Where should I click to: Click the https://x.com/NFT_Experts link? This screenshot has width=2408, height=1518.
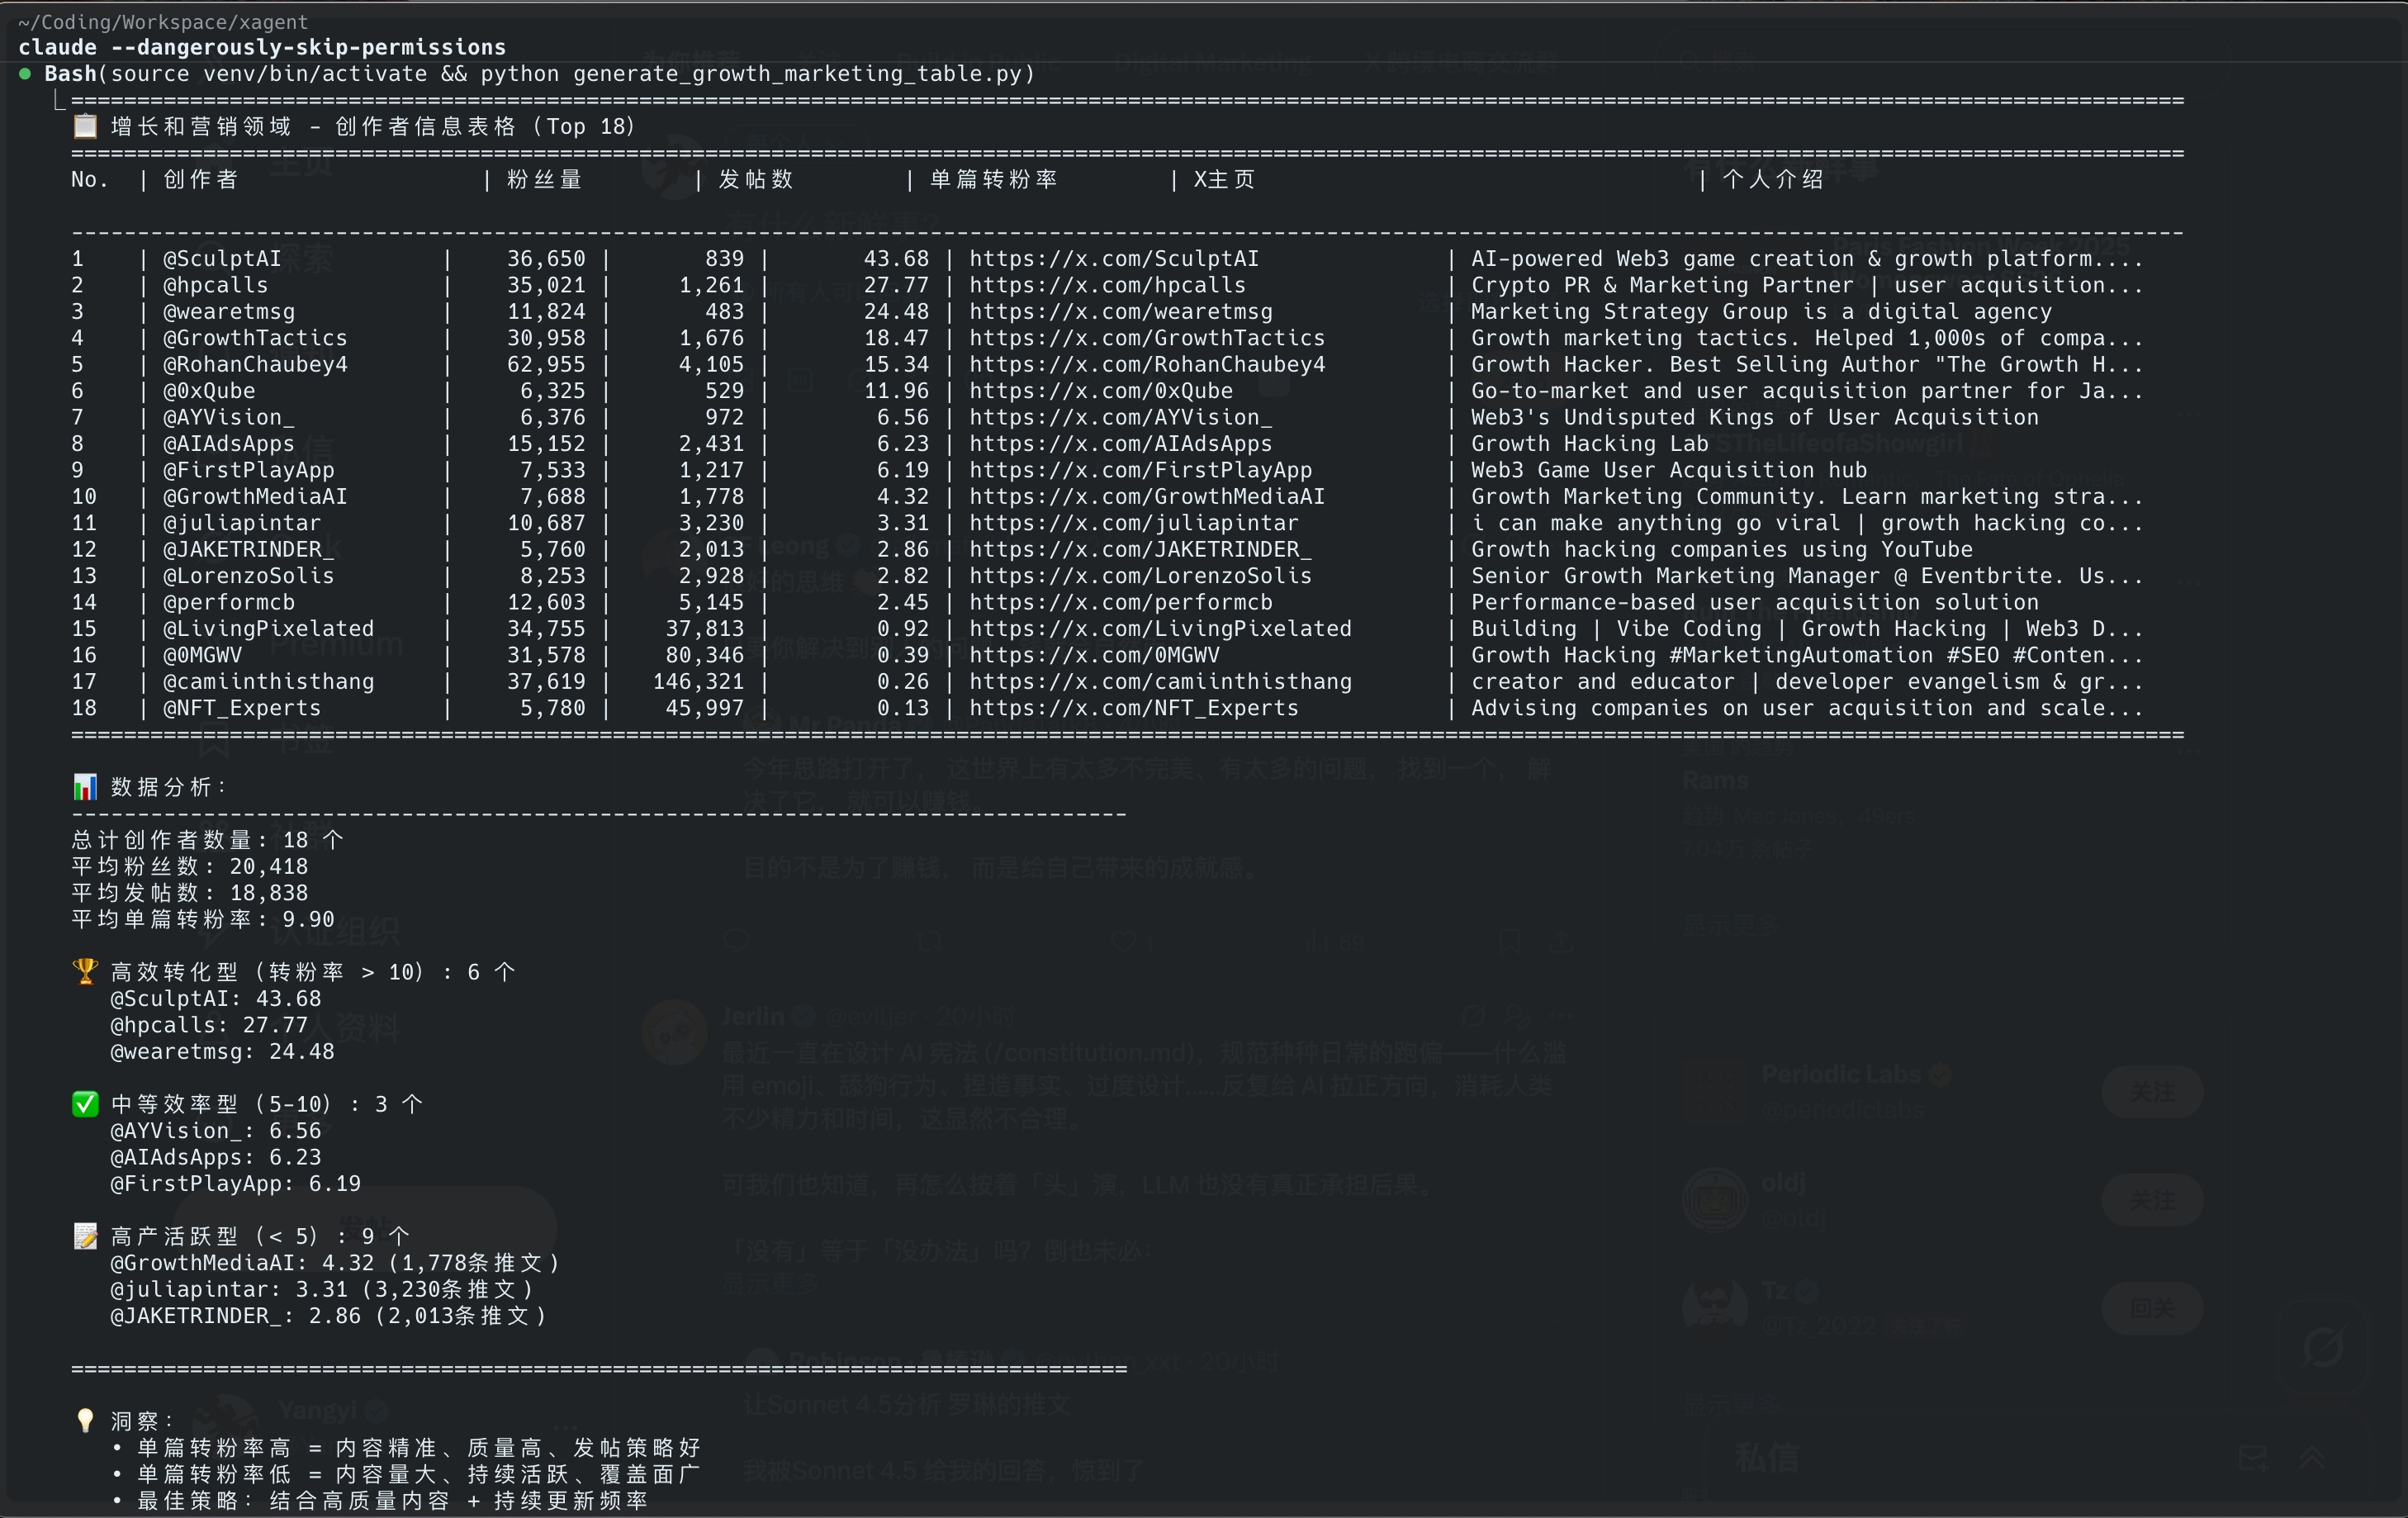[x=1133, y=708]
